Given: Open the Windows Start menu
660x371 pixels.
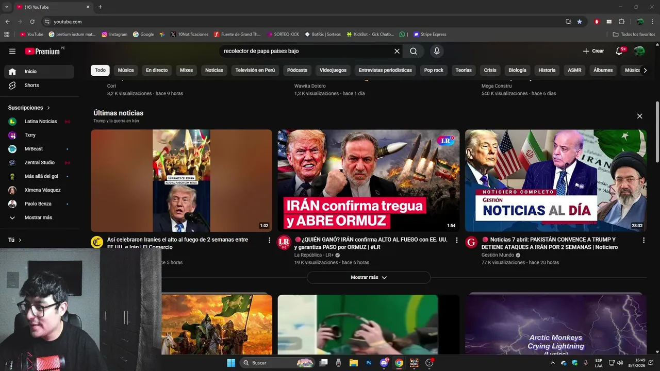Looking at the screenshot, I should coord(231,363).
